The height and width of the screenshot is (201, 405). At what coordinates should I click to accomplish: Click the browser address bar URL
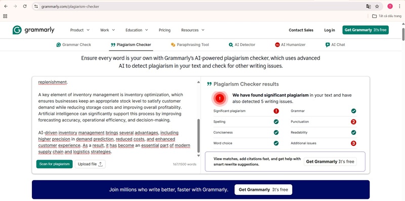[70, 7]
